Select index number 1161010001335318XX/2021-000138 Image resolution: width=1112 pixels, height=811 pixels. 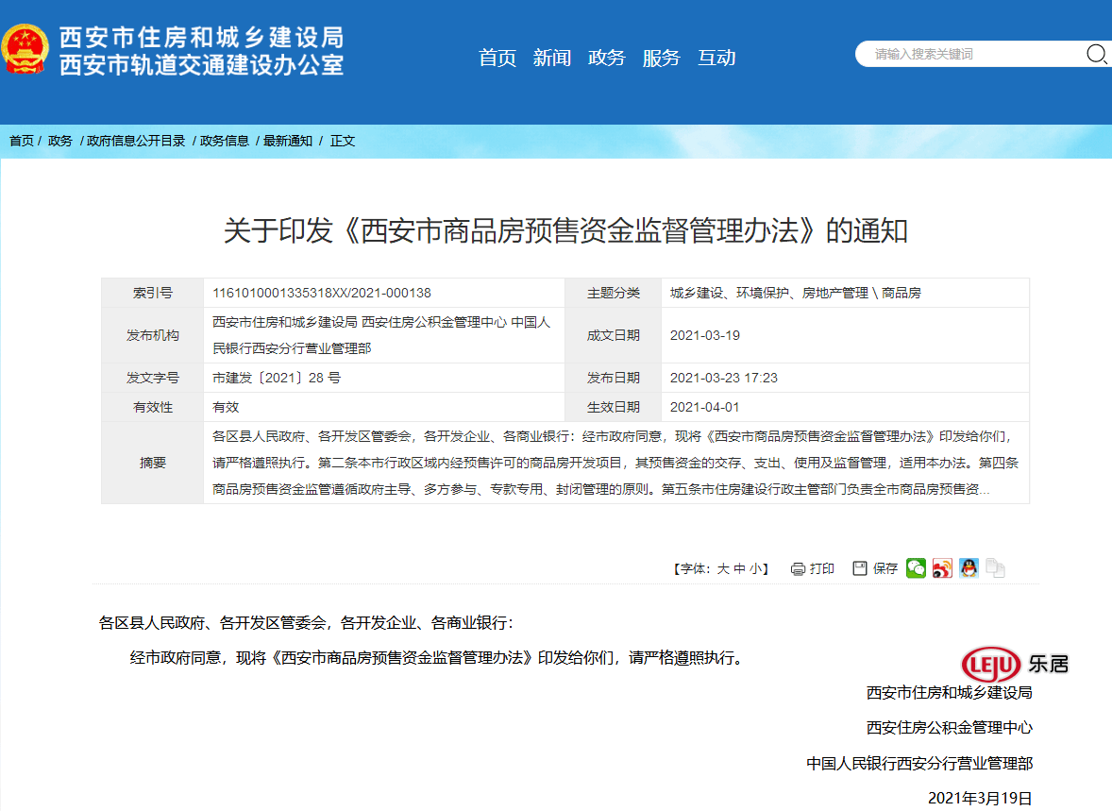tap(322, 293)
